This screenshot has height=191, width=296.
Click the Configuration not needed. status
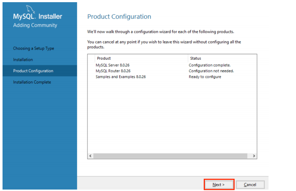pyautogui.click(x=211, y=71)
